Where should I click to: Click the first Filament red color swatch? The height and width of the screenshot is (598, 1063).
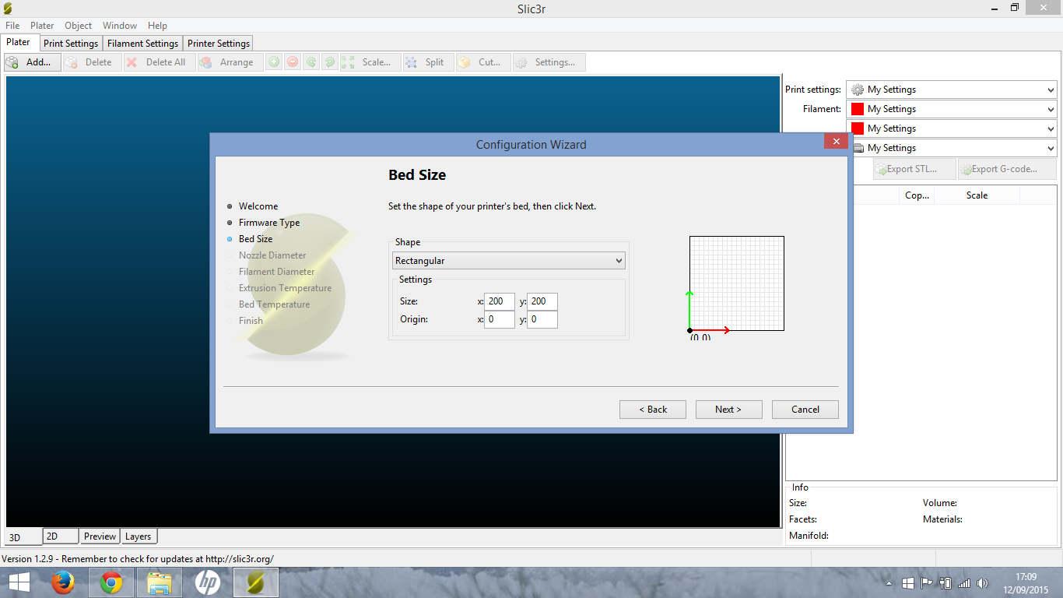[858, 109]
